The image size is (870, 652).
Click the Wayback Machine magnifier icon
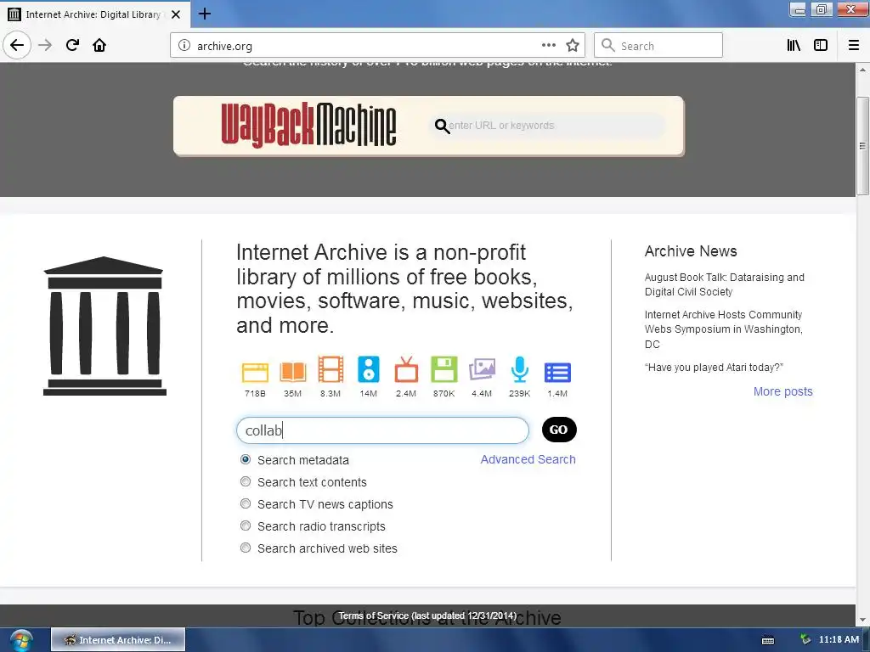click(x=442, y=126)
